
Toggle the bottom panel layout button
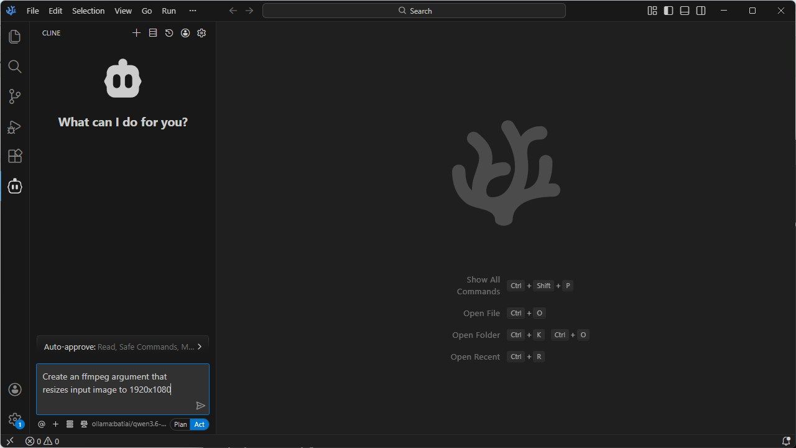(x=685, y=11)
